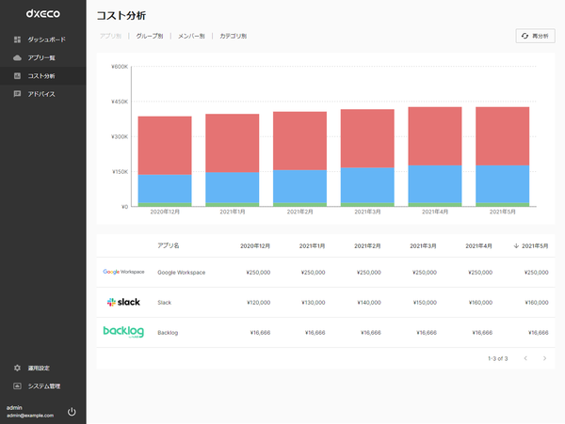
Task: Sort by the 2021年5月 column header
Action: click(531, 246)
